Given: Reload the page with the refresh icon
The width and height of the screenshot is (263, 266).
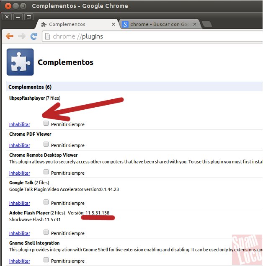Looking at the screenshot, I should pyautogui.click(x=34, y=36).
